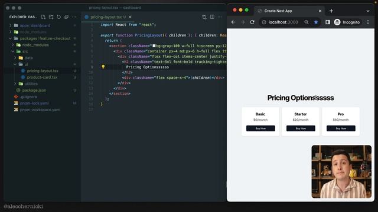Collapse the packages/feature-checkout folder
Image resolution: width=378 pixels, height=212 pixels.
pos(45,38)
